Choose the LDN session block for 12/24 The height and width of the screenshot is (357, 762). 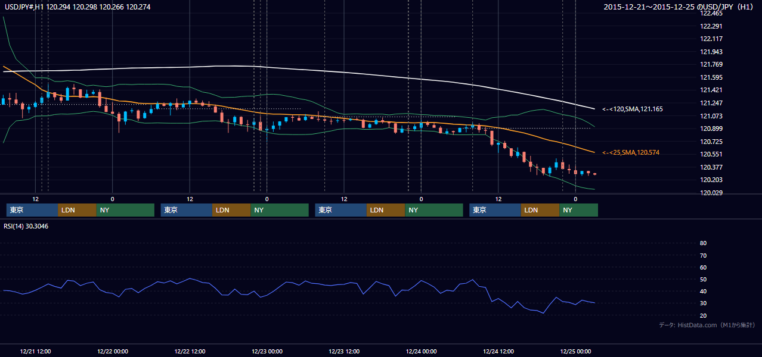pyautogui.click(x=540, y=210)
